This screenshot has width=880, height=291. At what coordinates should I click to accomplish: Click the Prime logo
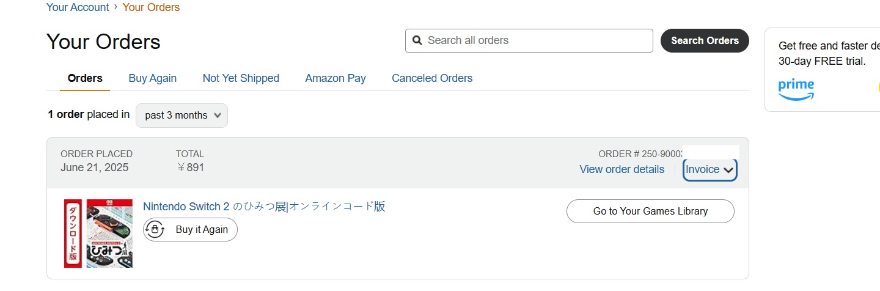coord(796,89)
